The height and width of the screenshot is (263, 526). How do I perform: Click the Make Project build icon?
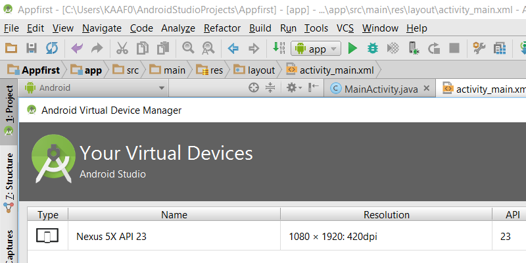click(278, 48)
